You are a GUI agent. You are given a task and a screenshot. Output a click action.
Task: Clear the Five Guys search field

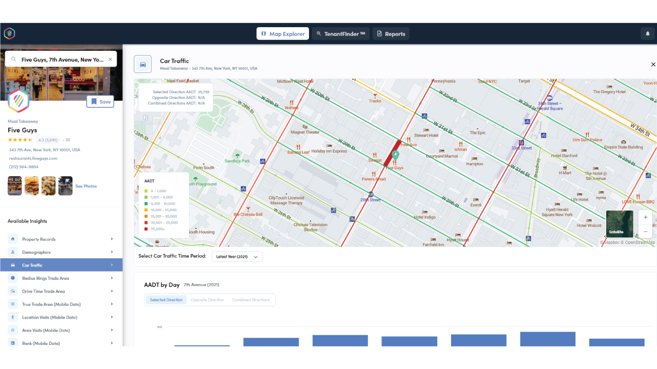110,59
